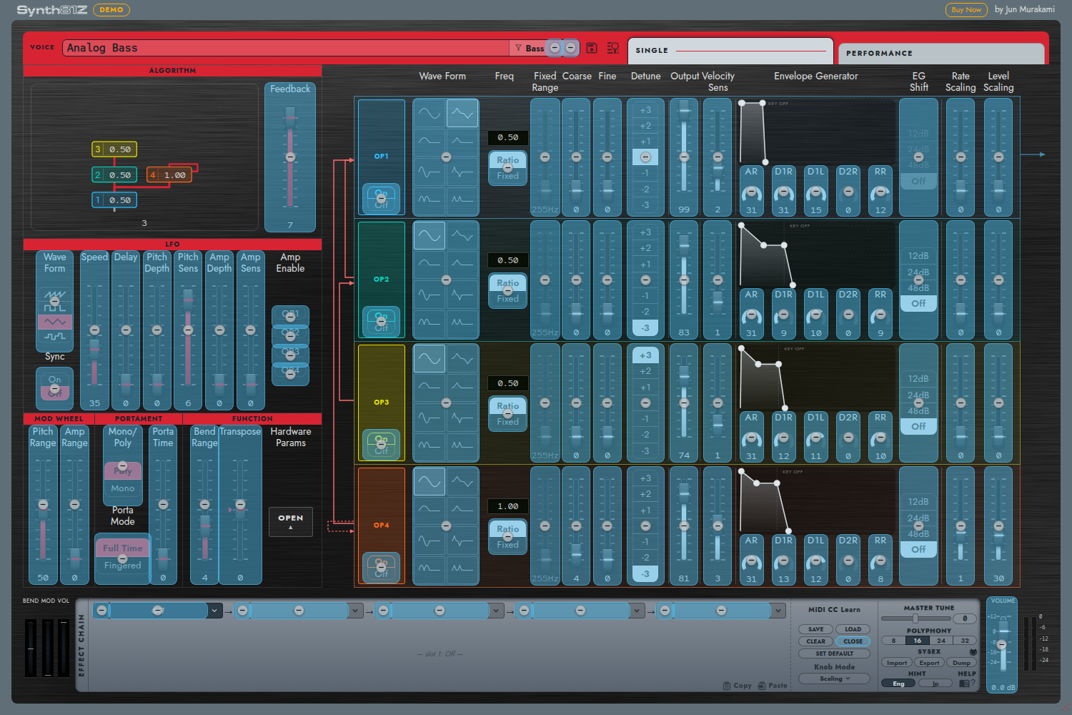1072x715 pixels.
Task: Click OP4's second waveform icon beside sine
Action: point(462,482)
